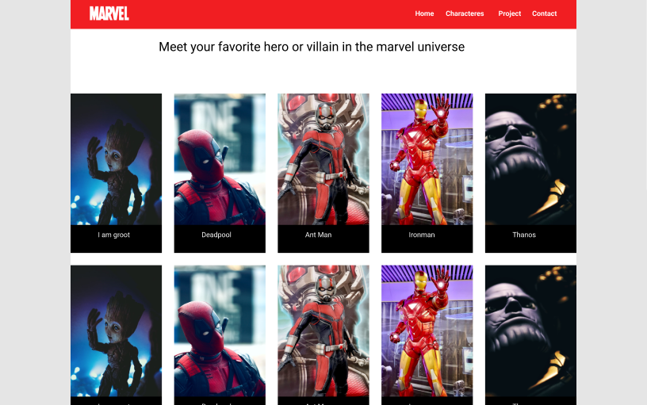
Task: Click the 'Meet your favorite hero' heading
Action: tap(312, 47)
